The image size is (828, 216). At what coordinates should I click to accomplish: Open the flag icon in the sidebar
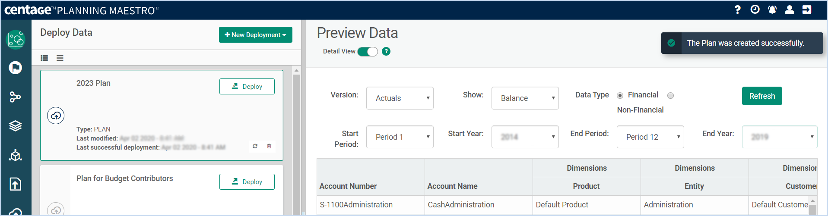(x=16, y=68)
